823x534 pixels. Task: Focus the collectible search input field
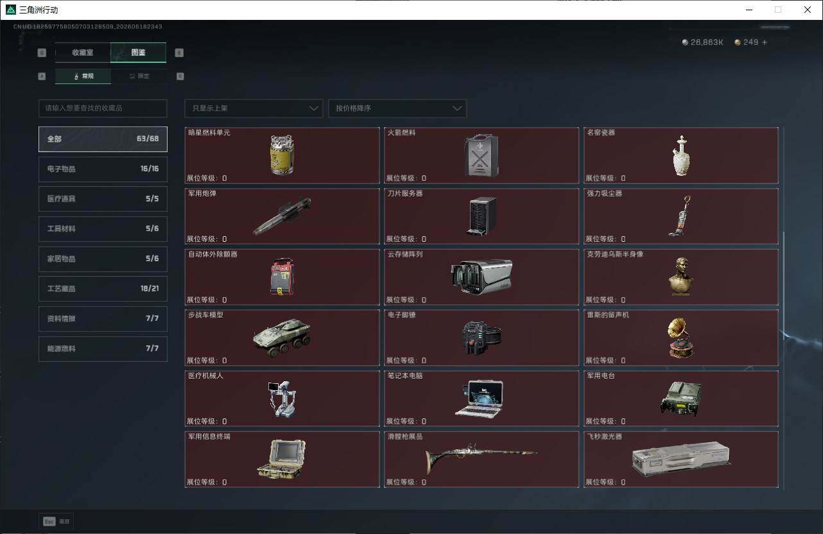pyautogui.click(x=103, y=108)
